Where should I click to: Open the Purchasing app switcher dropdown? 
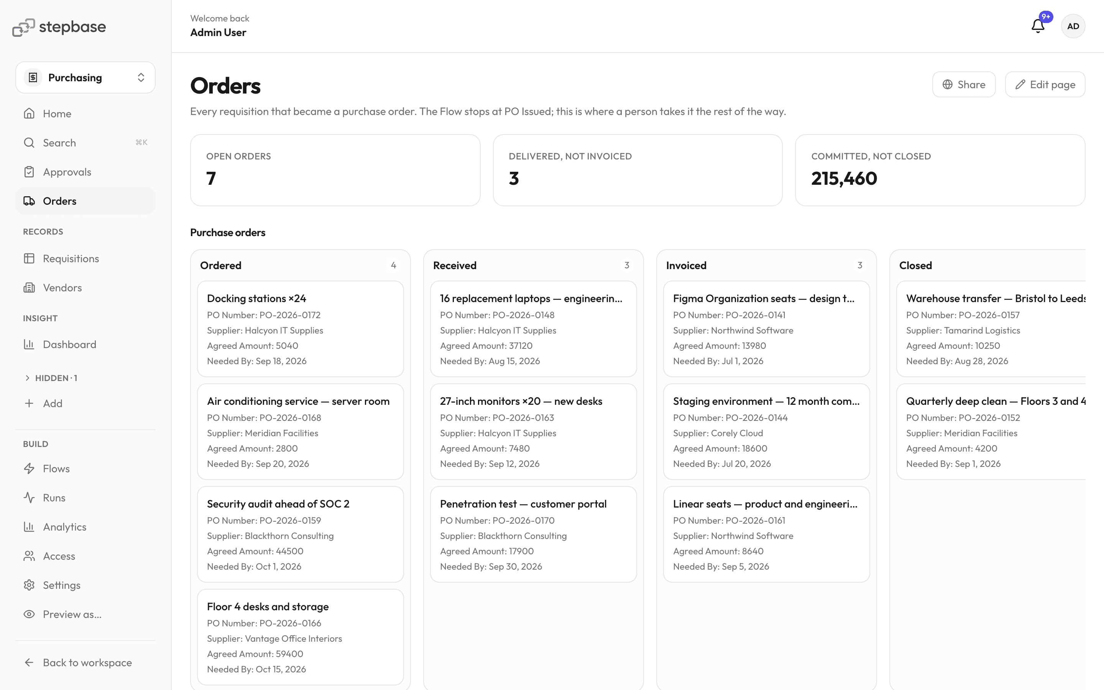pos(85,77)
